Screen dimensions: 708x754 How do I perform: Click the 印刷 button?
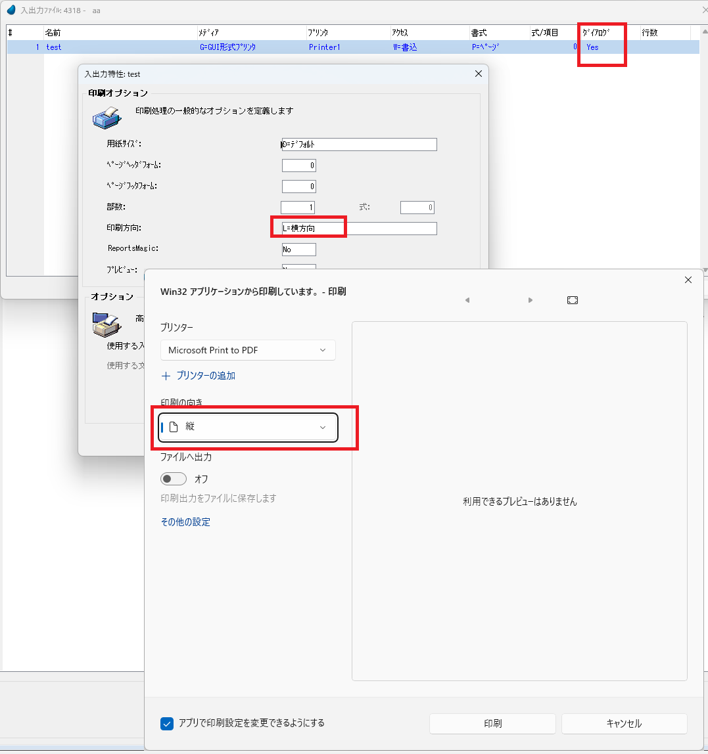click(492, 724)
